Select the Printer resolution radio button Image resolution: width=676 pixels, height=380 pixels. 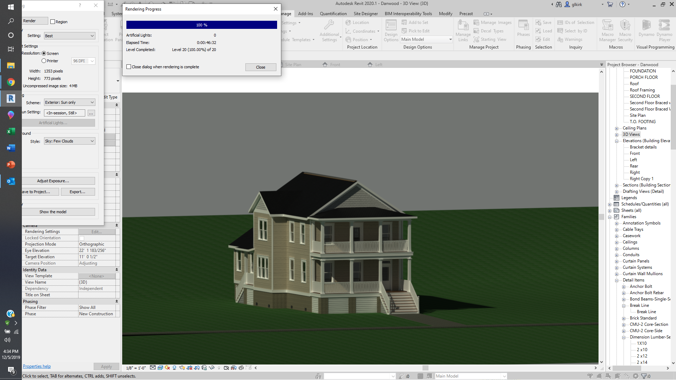44,61
